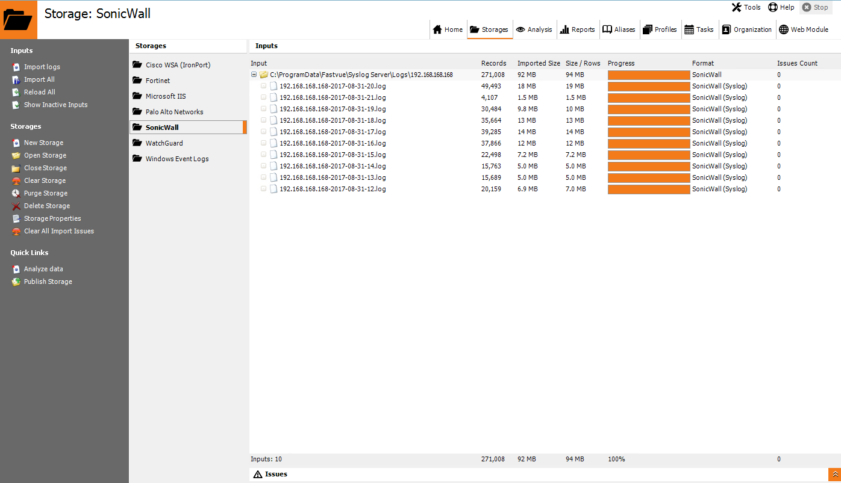
Task: Click the Storage Properties link text
Action: 52,218
